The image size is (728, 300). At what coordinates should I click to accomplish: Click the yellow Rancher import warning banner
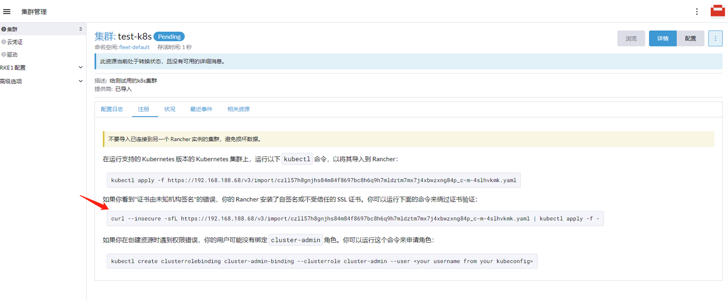click(x=409, y=139)
